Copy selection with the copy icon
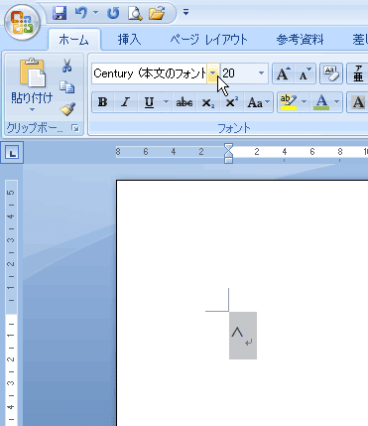 67,87
